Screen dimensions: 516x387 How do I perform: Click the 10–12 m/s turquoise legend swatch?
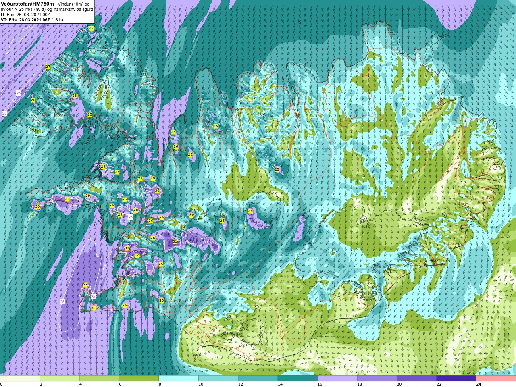pos(218,379)
